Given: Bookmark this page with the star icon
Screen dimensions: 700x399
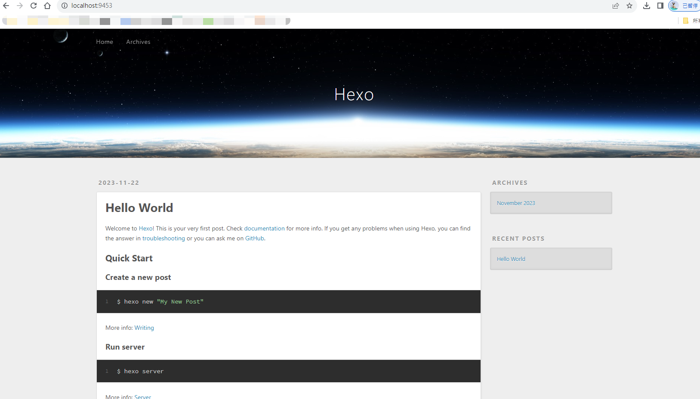Looking at the screenshot, I should [x=629, y=6].
